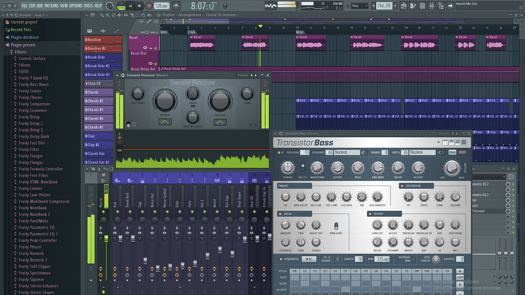Toggle the Distortion section LED in Transistor Bass
The height and width of the screenshot is (295, 525).
[x=402, y=186]
